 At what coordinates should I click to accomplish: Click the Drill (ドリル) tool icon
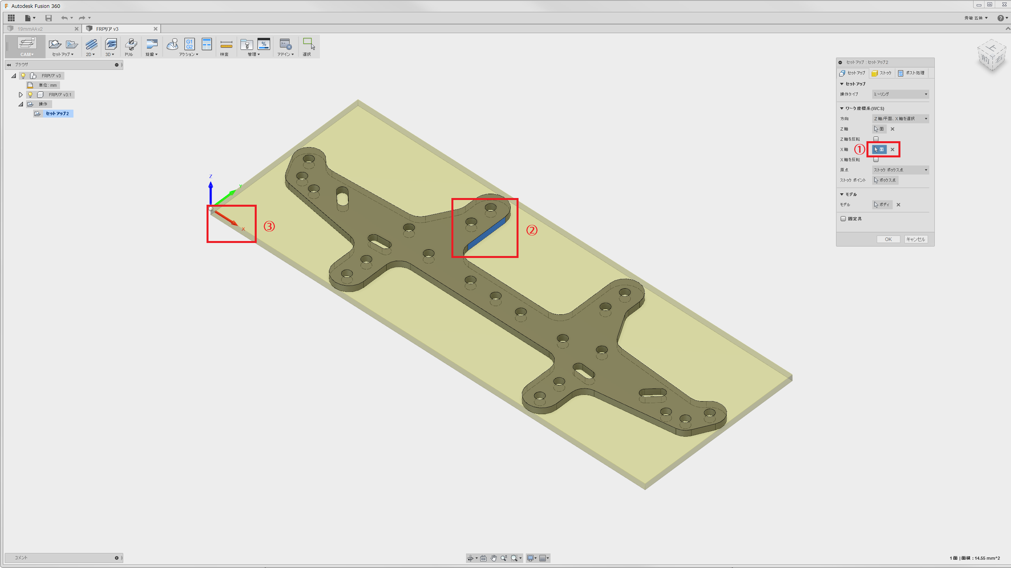coord(131,45)
